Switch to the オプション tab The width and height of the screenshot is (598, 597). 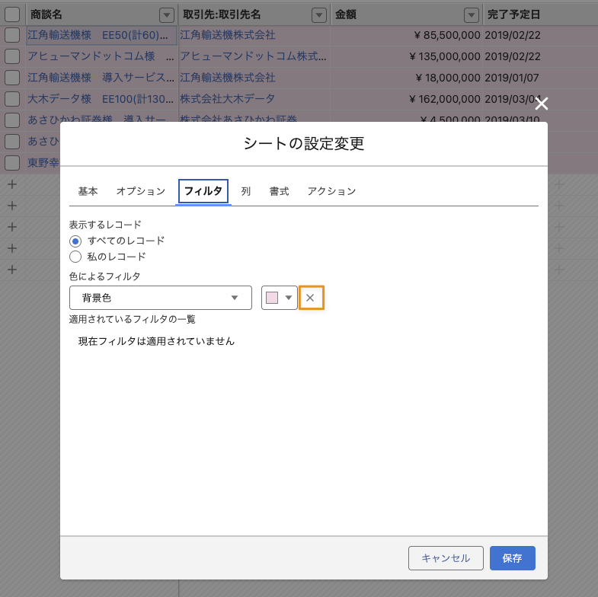click(x=140, y=192)
